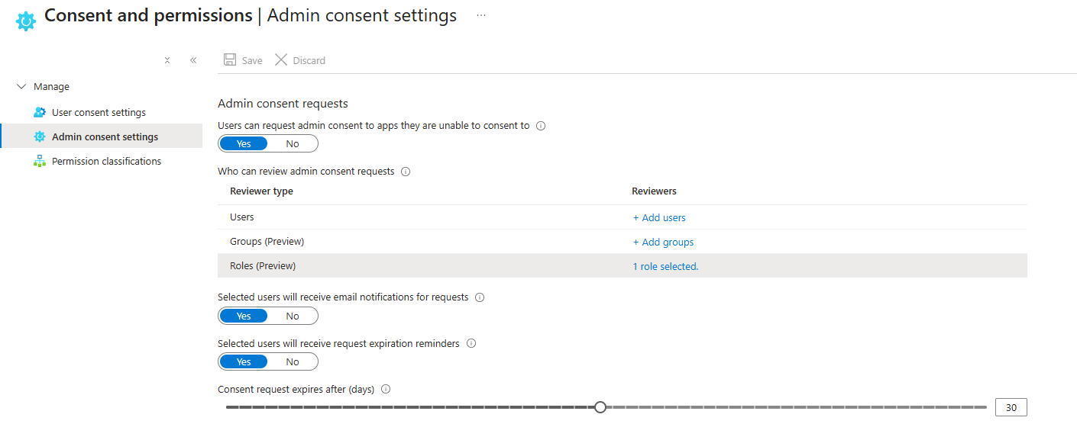Collapse the left navigation pane

pyautogui.click(x=192, y=59)
